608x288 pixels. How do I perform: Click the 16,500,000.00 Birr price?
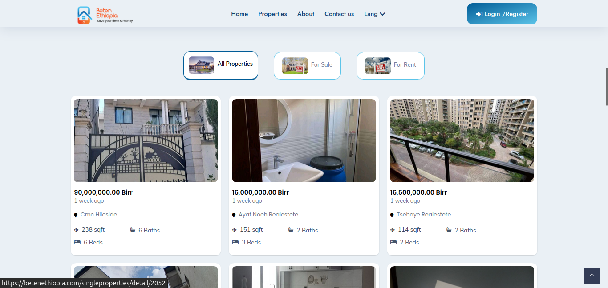[x=418, y=192]
